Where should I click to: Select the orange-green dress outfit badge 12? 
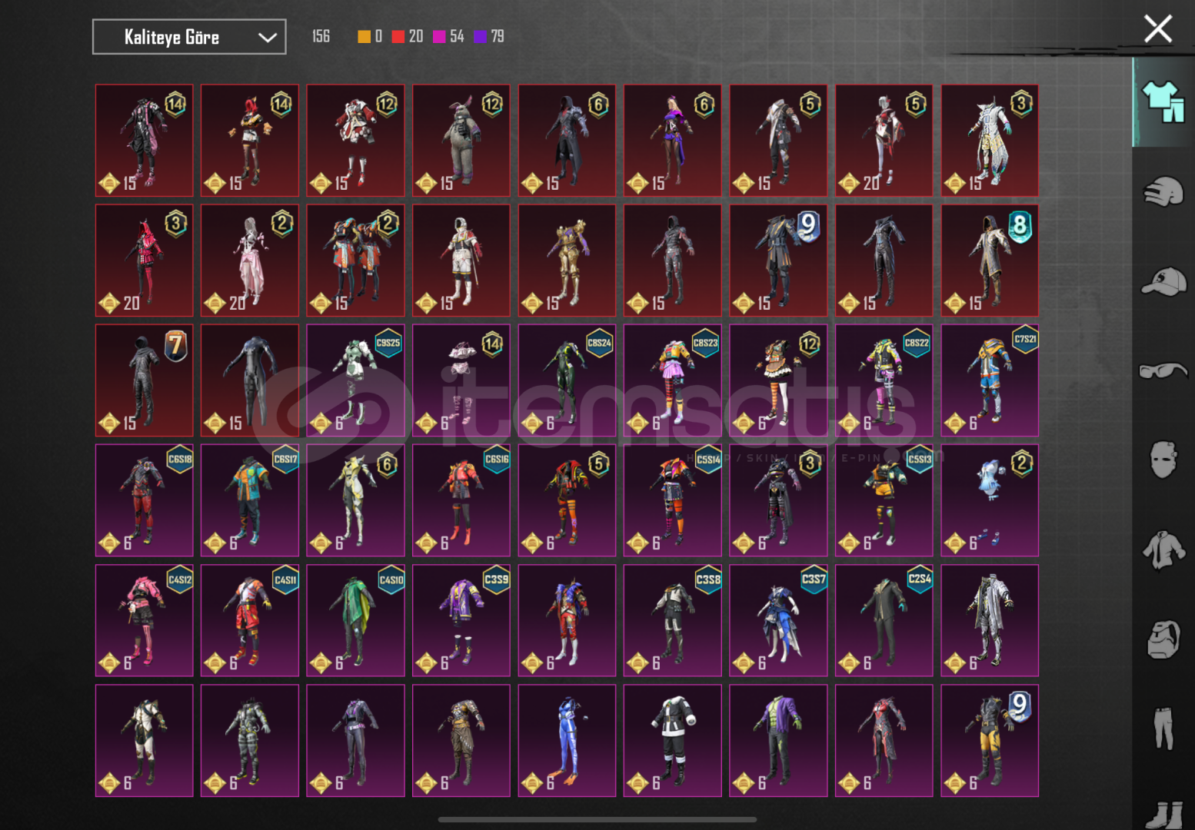click(778, 380)
